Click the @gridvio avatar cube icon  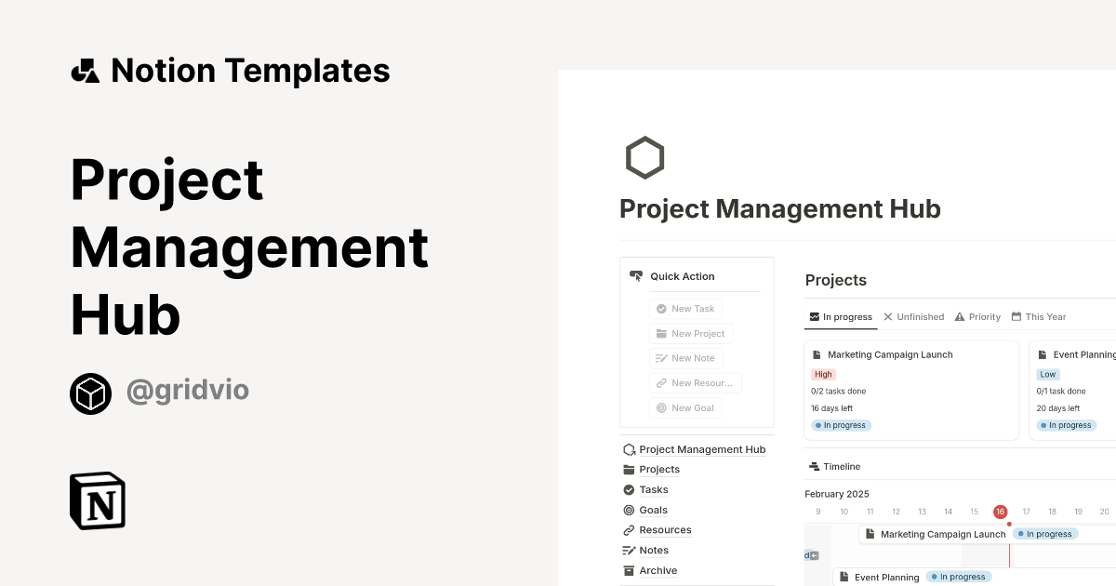(90, 393)
